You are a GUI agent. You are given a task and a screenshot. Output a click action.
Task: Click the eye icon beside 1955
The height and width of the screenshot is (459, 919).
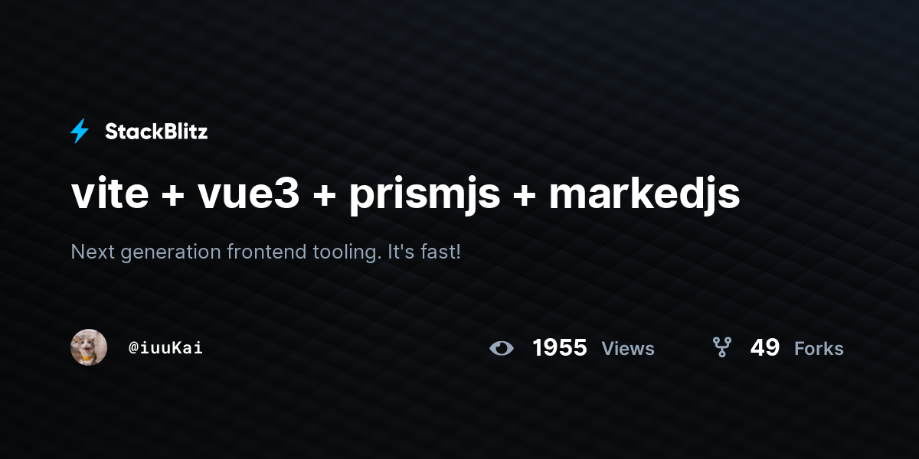[502, 348]
